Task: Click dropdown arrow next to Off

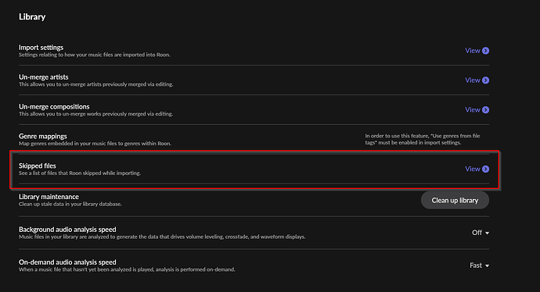Action: (487, 233)
